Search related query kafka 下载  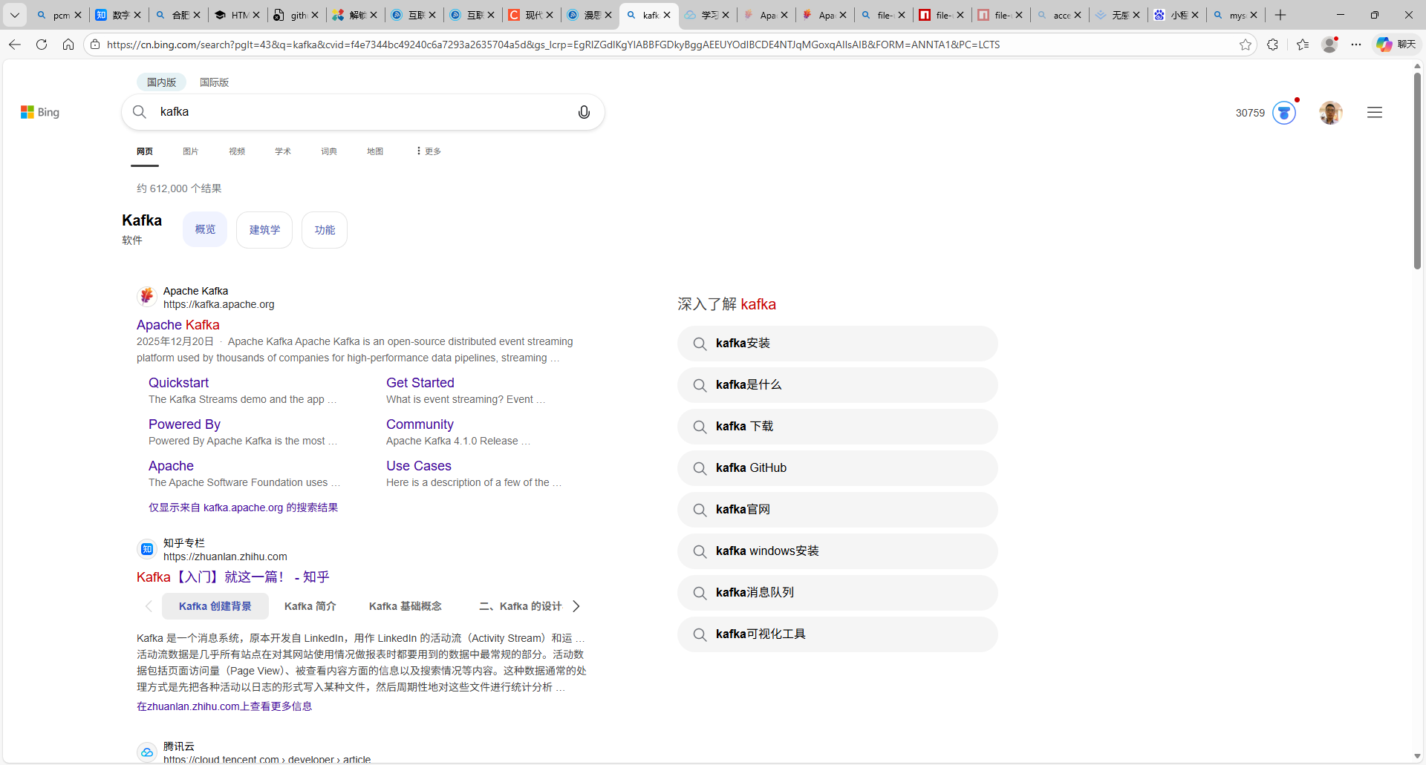pos(837,427)
